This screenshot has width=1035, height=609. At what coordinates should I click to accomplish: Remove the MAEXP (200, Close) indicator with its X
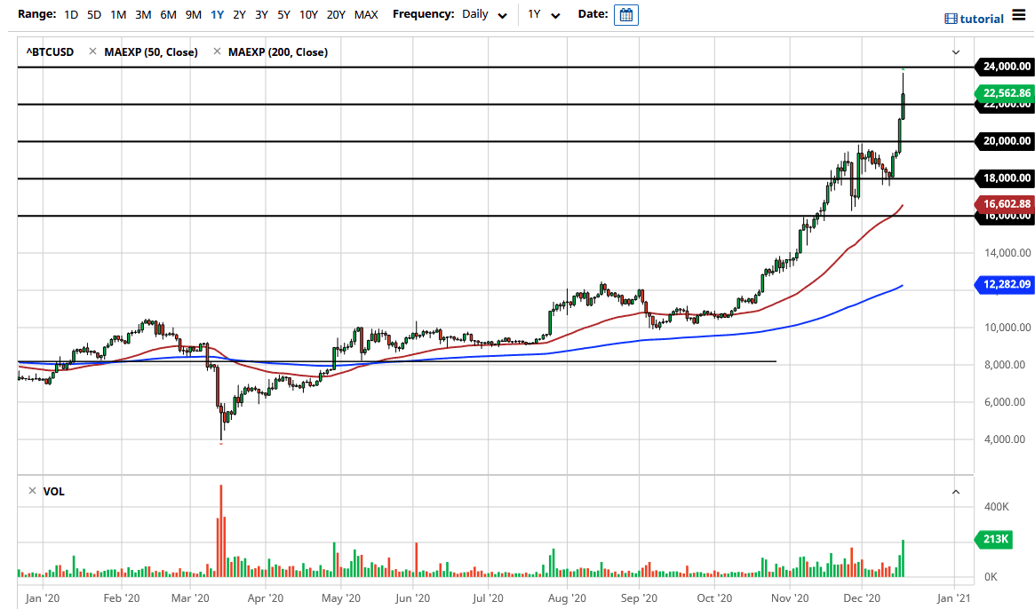point(215,51)
